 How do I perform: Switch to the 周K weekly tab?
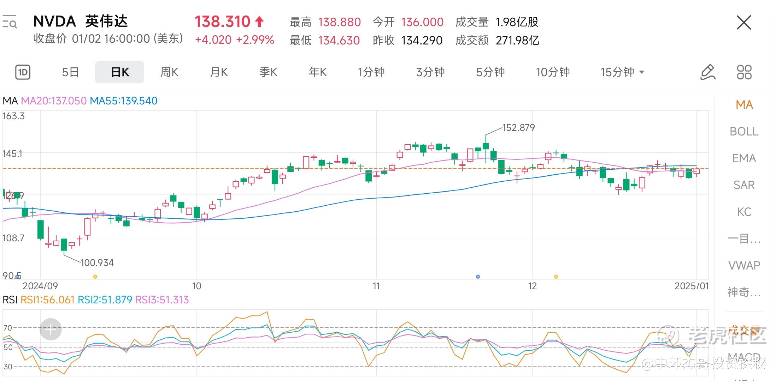point(169,72)
